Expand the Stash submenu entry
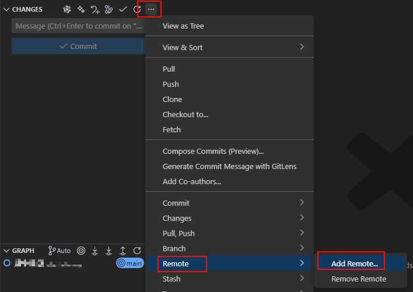The image size is (413, 292). tap(229, 279)
